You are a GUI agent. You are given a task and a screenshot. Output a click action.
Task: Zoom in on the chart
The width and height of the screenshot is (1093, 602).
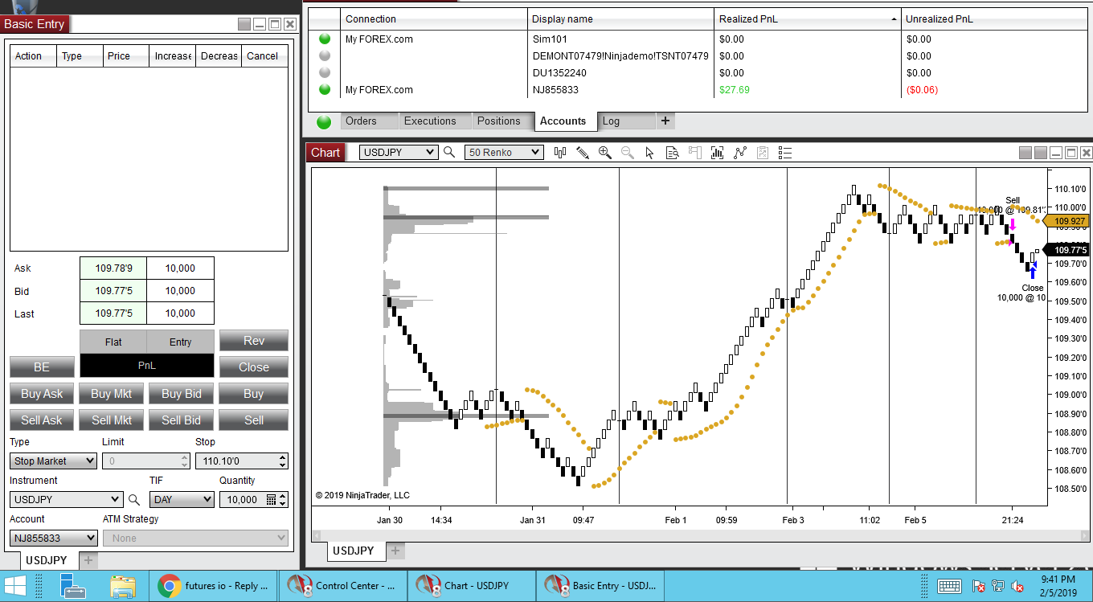tap(605, 152)
